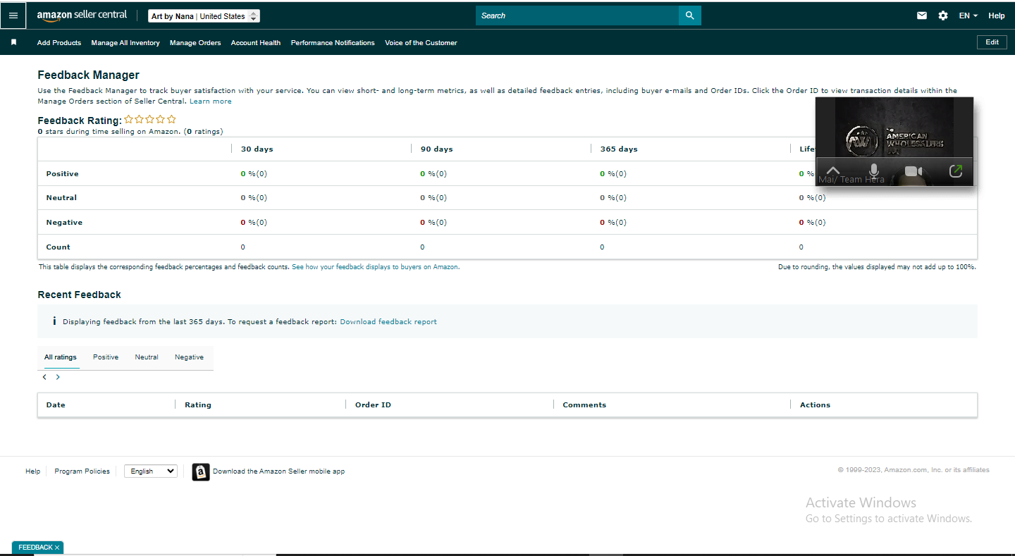Click the pop-out share icon in video overlay
This screenshot has height=556, width=1015.
tap(956, 171)
